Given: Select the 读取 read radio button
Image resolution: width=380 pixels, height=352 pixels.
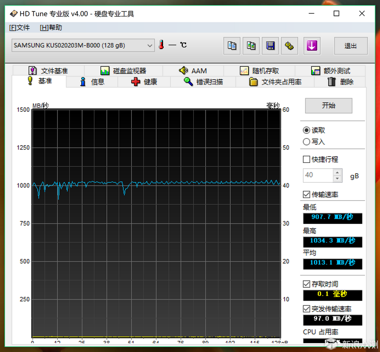Looking at the screenshot, I should coord(307,130).
